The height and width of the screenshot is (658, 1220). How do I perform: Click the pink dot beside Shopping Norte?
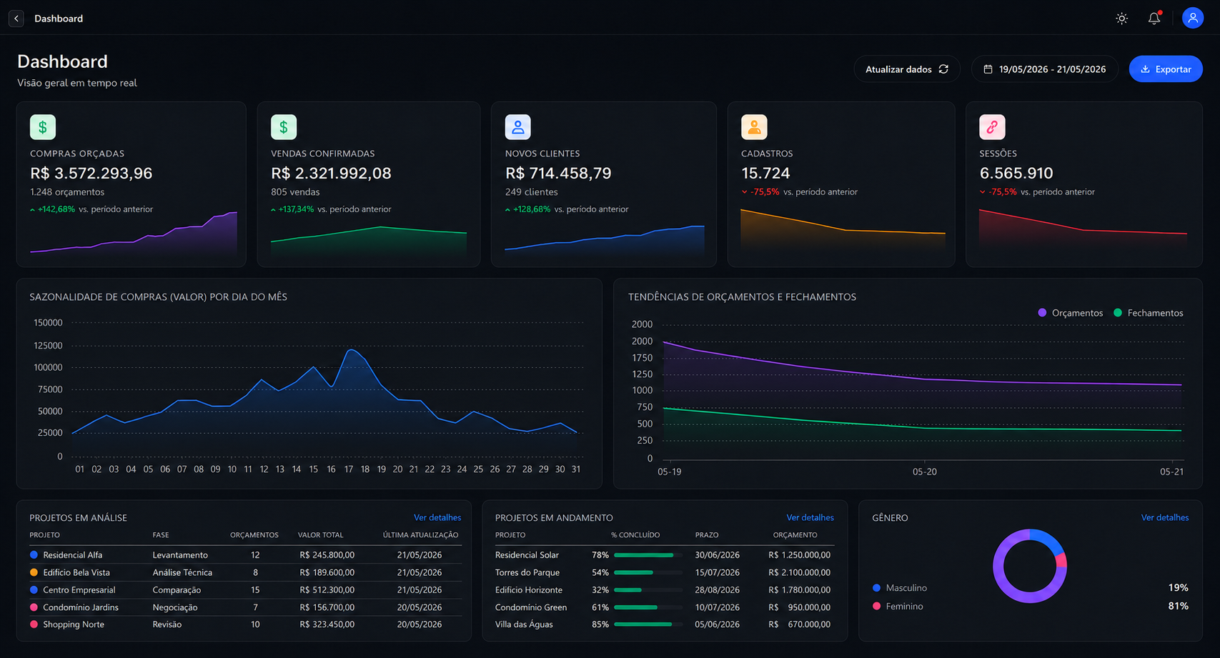(x=34, y=624)
